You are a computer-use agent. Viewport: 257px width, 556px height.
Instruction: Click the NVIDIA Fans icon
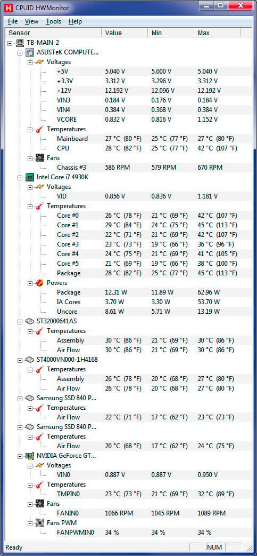point(40,504)
